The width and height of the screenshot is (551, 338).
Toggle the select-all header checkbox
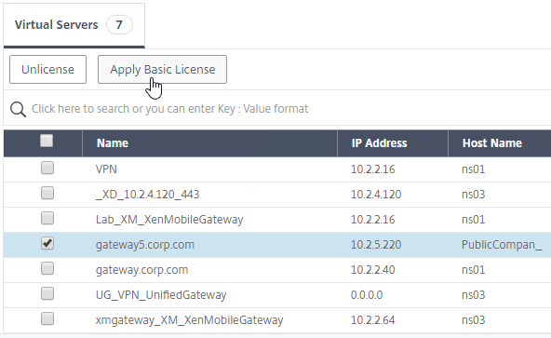pos(47,141)
